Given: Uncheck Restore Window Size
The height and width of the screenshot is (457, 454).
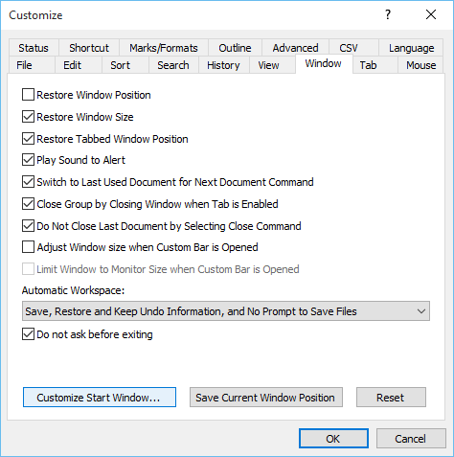Looking at the screenshot, I should (28, 117).
